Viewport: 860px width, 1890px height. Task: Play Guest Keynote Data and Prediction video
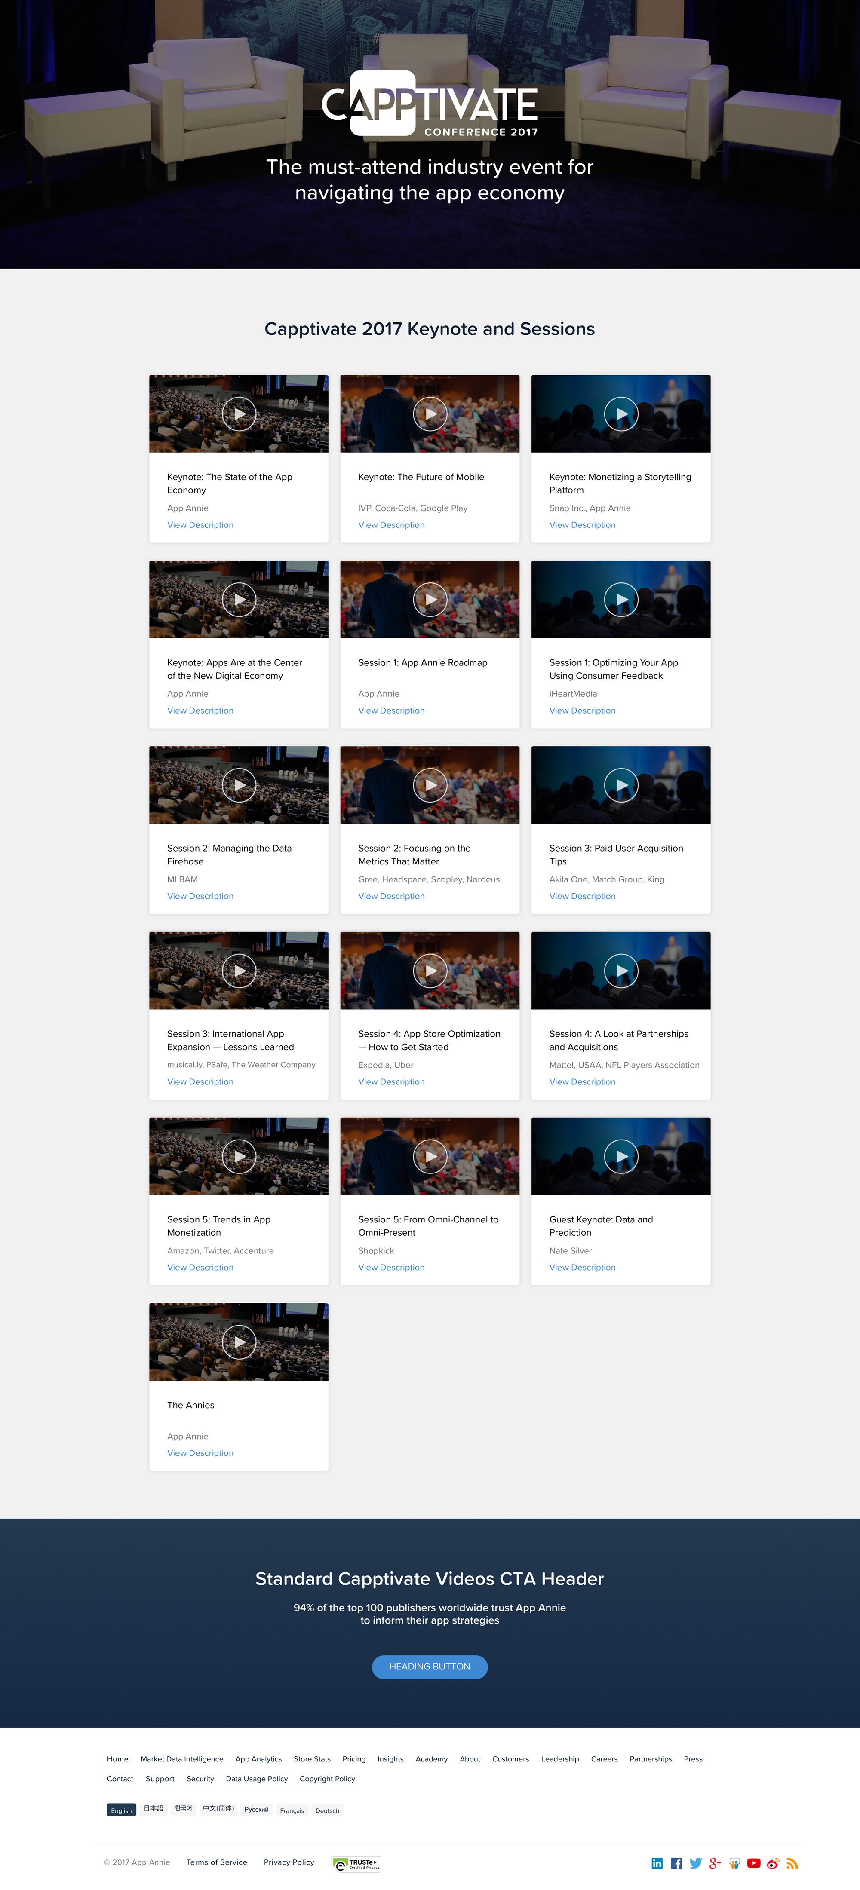pos(621,1156)
